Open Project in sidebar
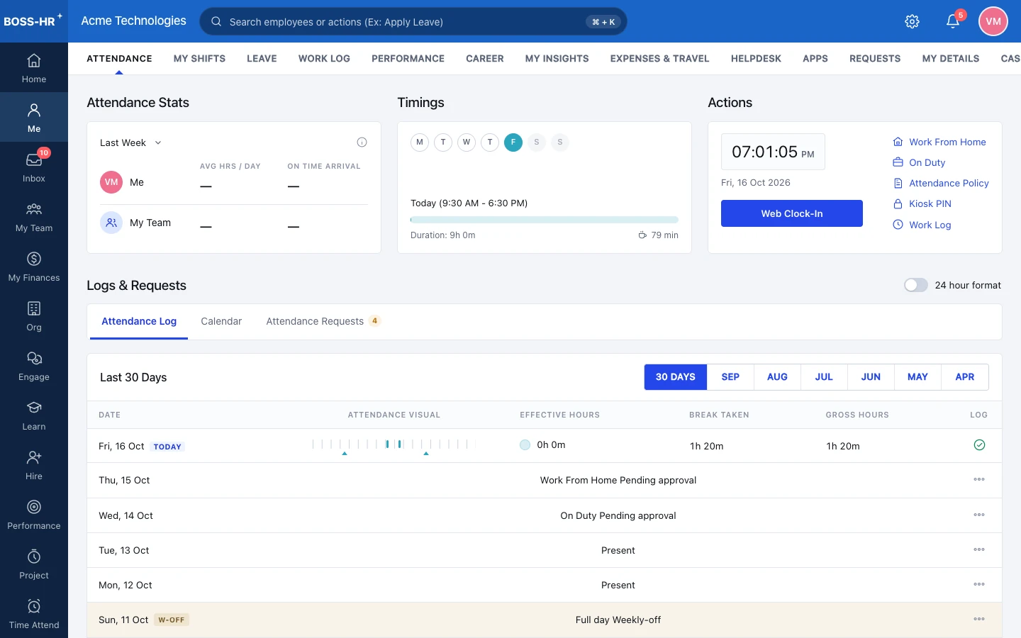 click(x=34, y=564)
